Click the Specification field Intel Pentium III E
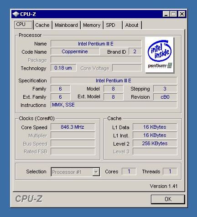 (x=114, y=81)
